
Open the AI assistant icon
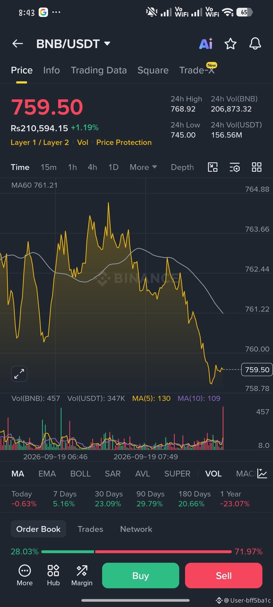tap(206, 44)
